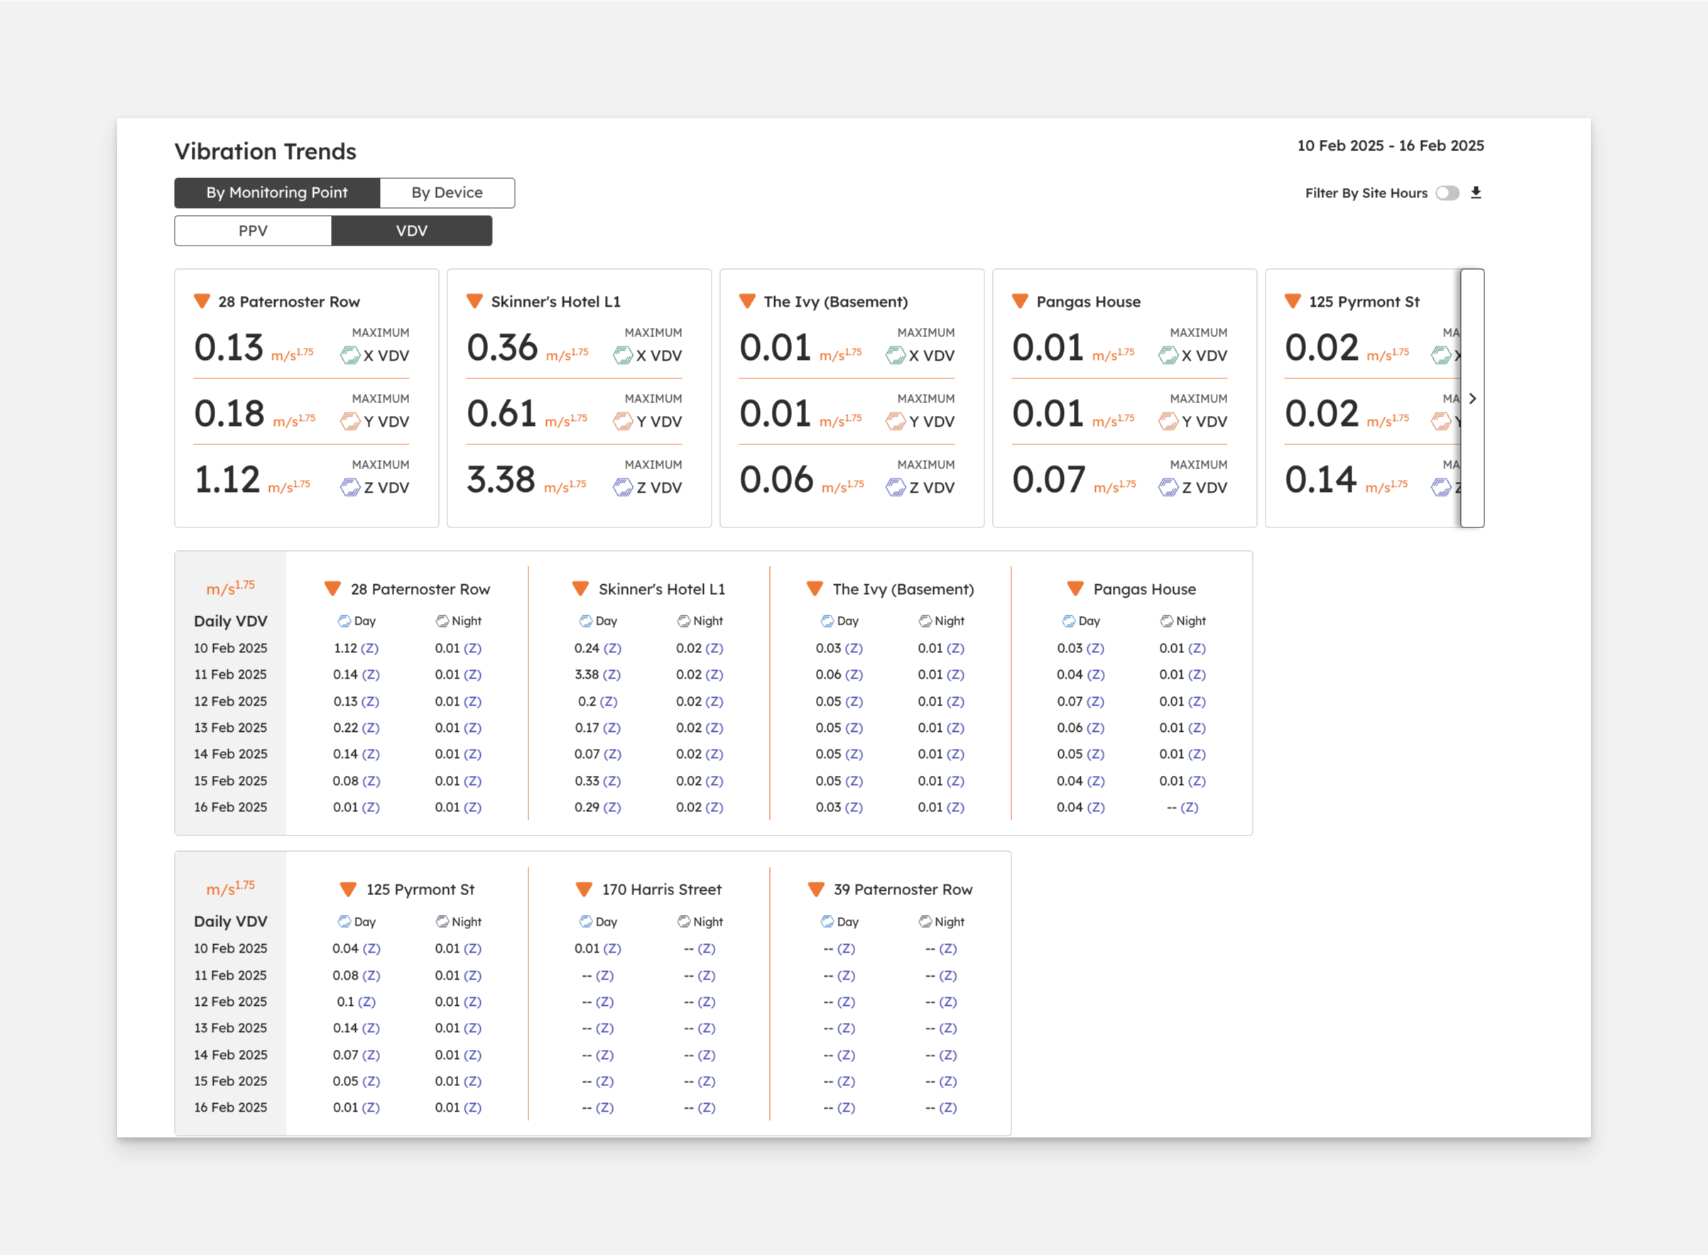1708x1255 pixels.
Task: Activate the VDV measurement option
Action: [x=411, y=231]
